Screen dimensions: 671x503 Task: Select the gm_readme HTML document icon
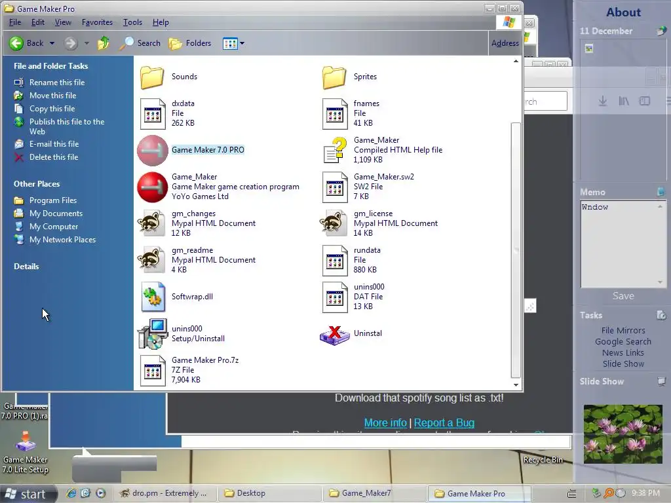tap(151, 260)
